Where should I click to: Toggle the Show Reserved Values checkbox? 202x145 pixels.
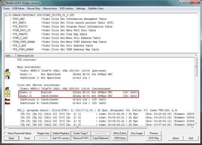(x=5, y=133)
